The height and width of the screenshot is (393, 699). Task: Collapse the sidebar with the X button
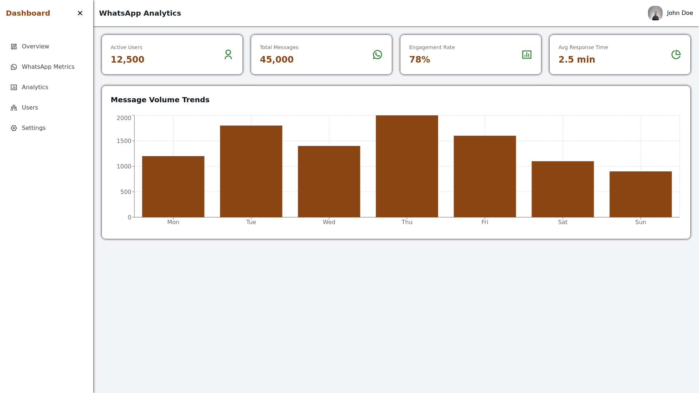(80, 13)
